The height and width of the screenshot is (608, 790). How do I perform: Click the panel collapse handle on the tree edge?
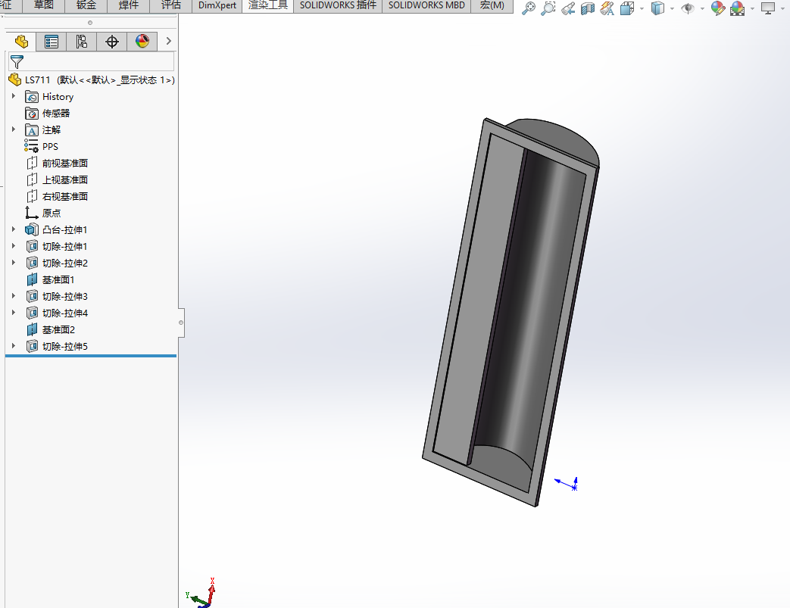pyautogui.click(x=181, y=323)
